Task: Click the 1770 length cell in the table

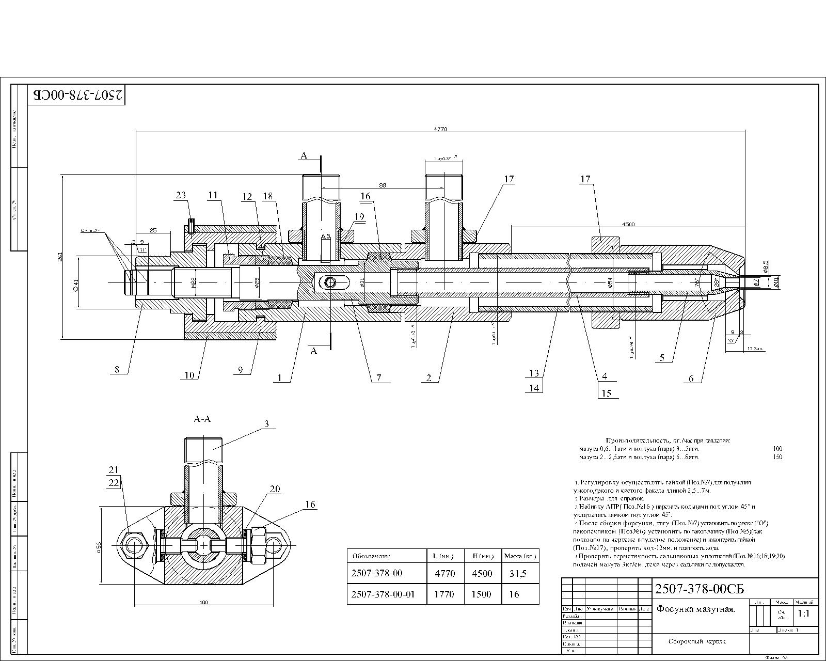Action: click(x=444, y=594)
